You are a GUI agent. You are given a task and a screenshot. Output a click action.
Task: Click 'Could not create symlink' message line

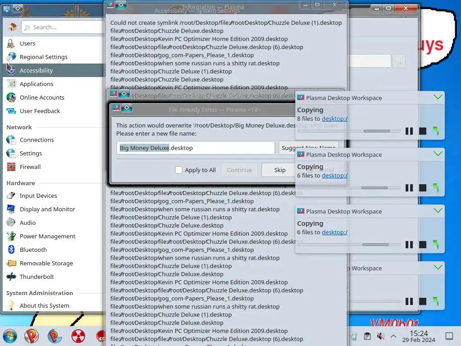click(x=226, y=23)
